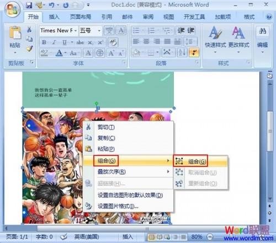Apply text highlight color
Image resolution: width=276 pixels, height=243 pixels.
(44, 53)
